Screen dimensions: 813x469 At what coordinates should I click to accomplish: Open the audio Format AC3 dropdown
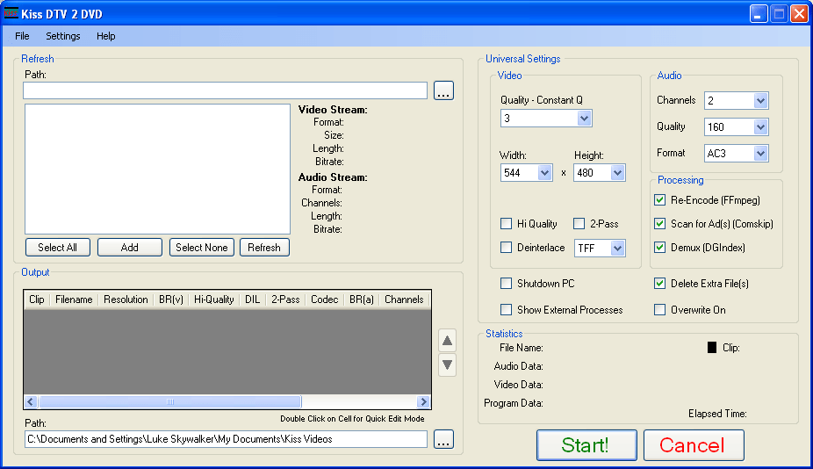(760, 154)
